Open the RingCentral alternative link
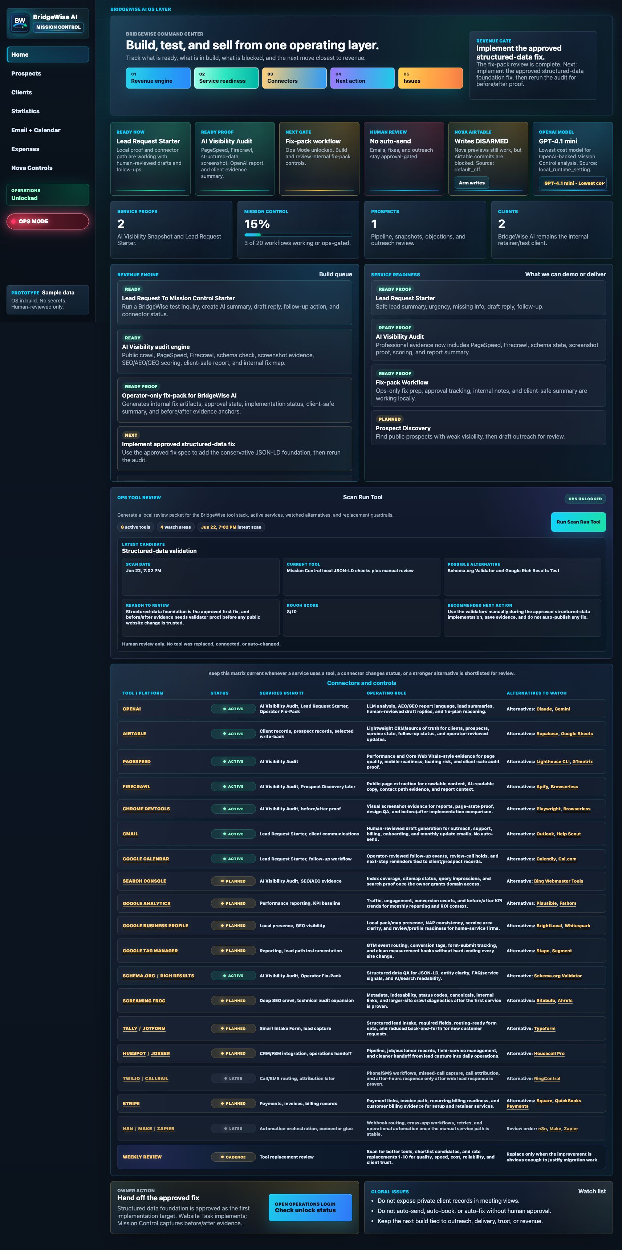Image resolution: width=622 pixels, height=1250 pixels. point(547,1078)
